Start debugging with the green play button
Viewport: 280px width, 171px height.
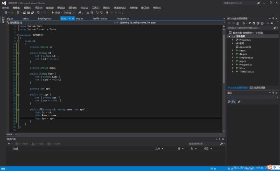coord(53,13)
